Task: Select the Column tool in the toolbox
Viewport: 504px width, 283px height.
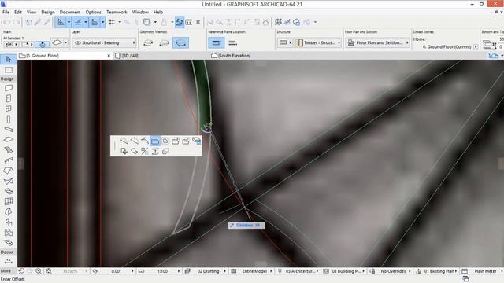Action: coord(9,119)
